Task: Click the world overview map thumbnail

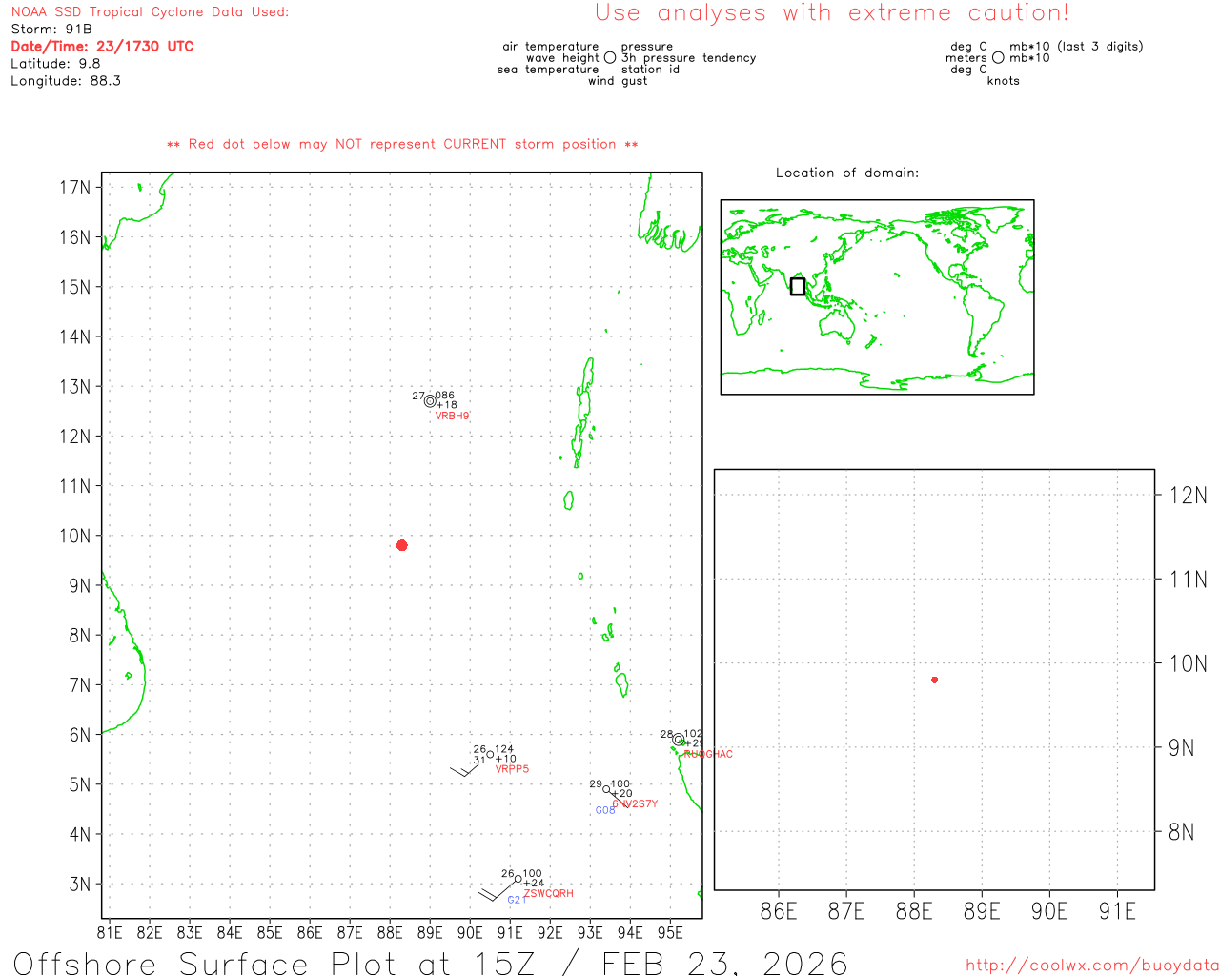Action: tap(877, 296)
